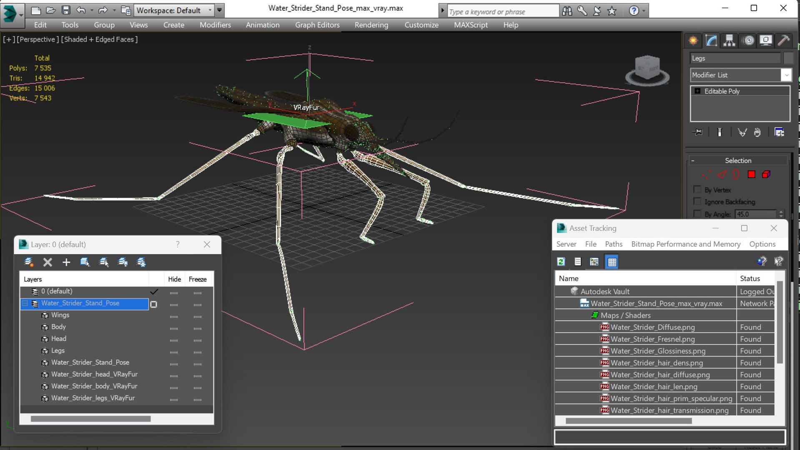800x450 pixels.
Task: Toggle Hide for the Wings layer row
Action: (x=174, y=317)
